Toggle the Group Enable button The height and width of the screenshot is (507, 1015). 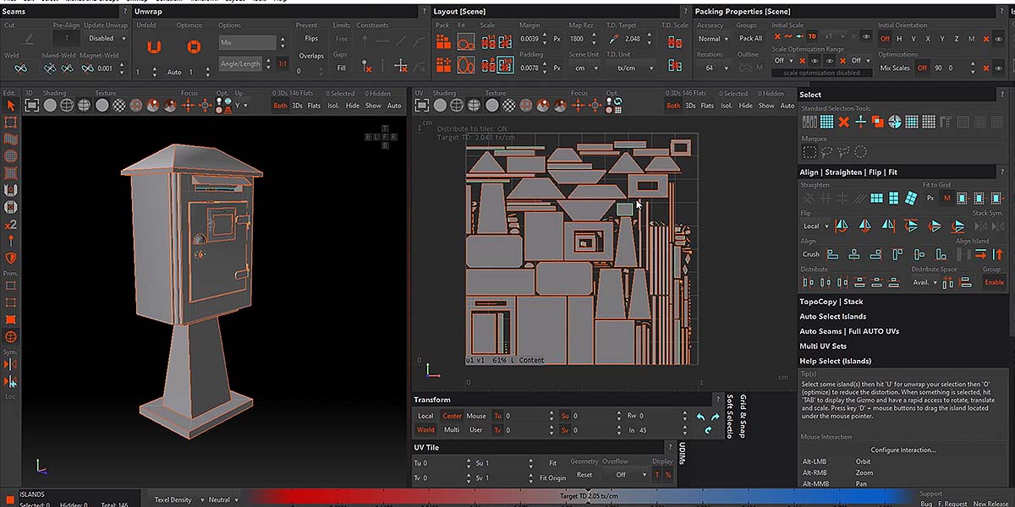[994, 282]
